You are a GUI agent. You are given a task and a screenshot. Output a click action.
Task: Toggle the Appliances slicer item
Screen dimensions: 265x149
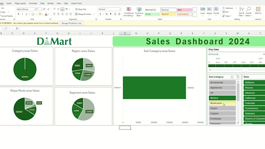point(222,88)
